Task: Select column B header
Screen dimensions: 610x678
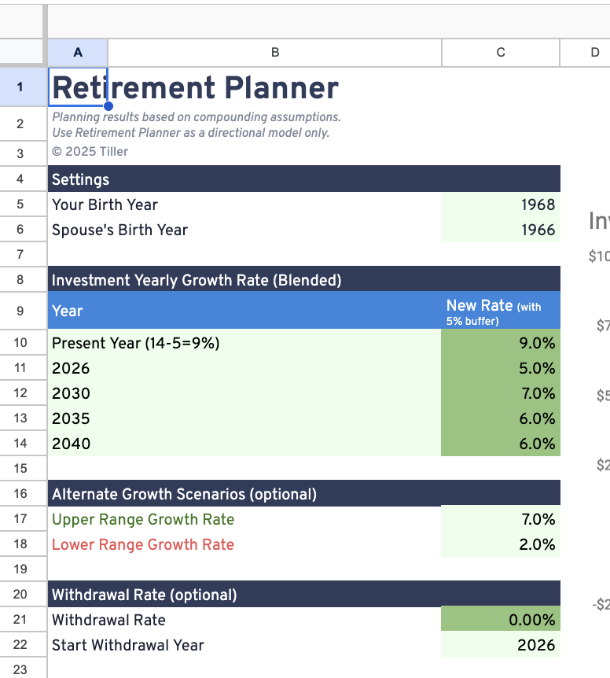Action: tap(274, 53)
